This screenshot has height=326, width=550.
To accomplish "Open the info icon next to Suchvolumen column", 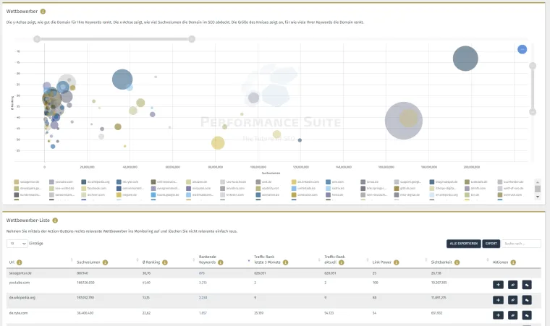I will coord(106,262).
